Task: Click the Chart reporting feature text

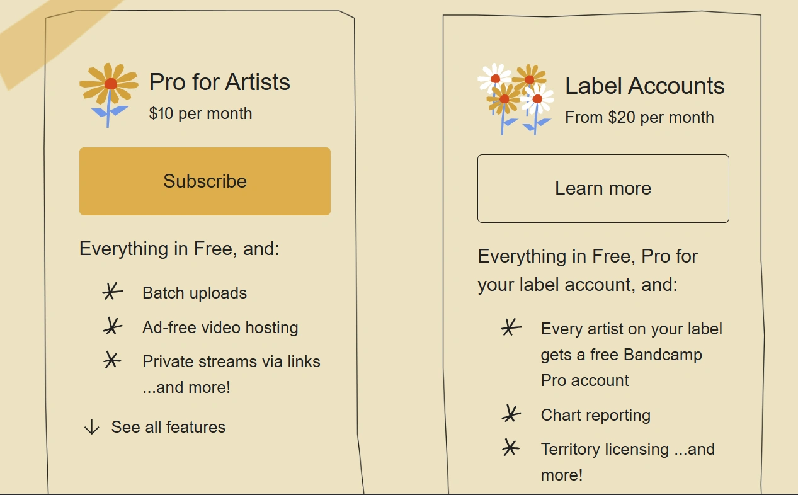Action: click(595, 415)
